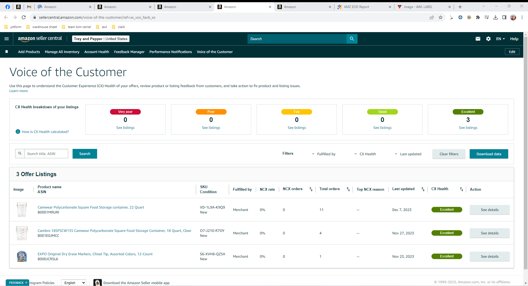Viewport: 528px width, 286px height.
Task: Open the Chrome tab search chevron
Action: tap(484, 6)
